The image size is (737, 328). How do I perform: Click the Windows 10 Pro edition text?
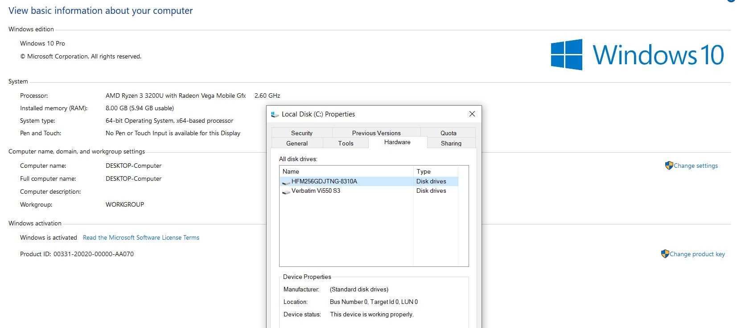coord(42,43)
